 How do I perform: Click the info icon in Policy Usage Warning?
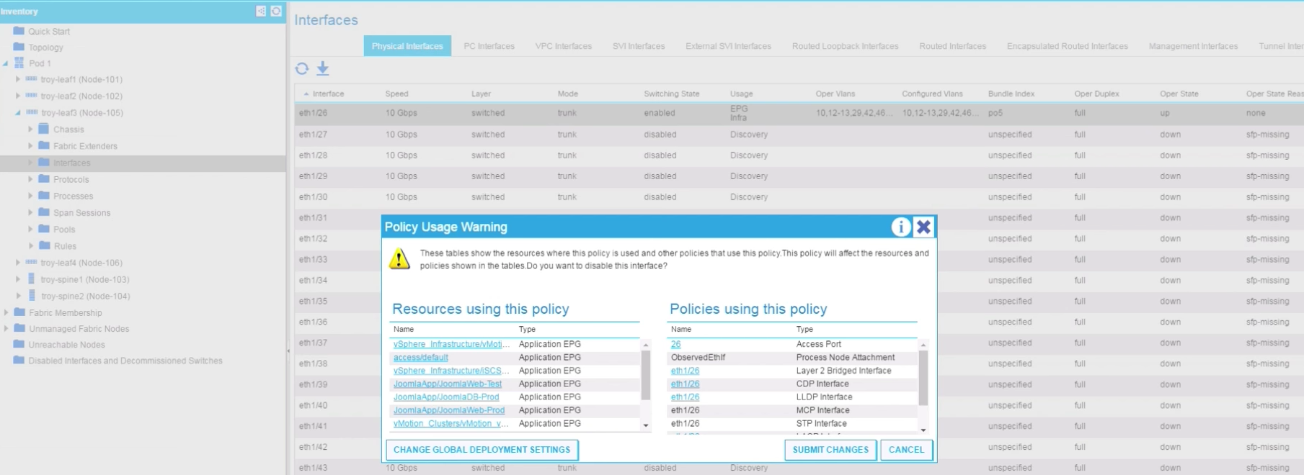coord(900,227)
